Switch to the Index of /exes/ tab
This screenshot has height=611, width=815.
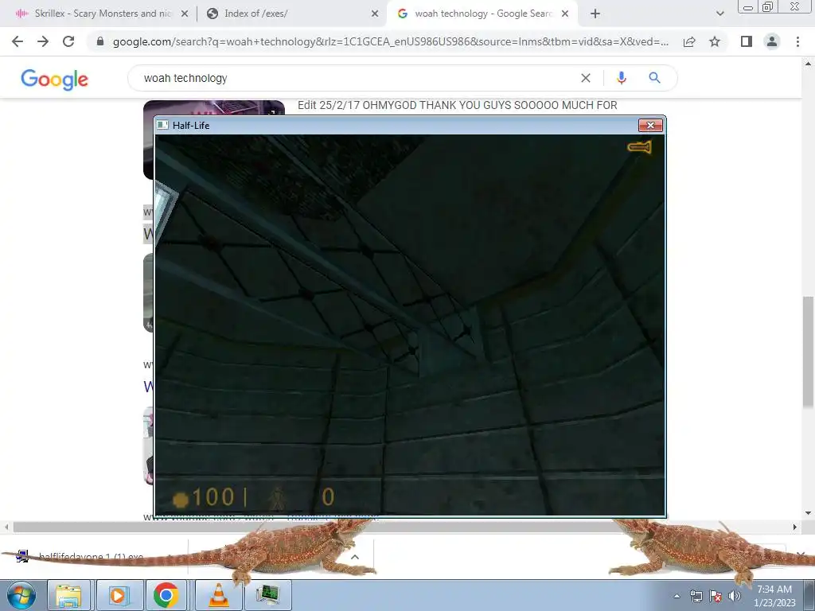pos(291,14)
